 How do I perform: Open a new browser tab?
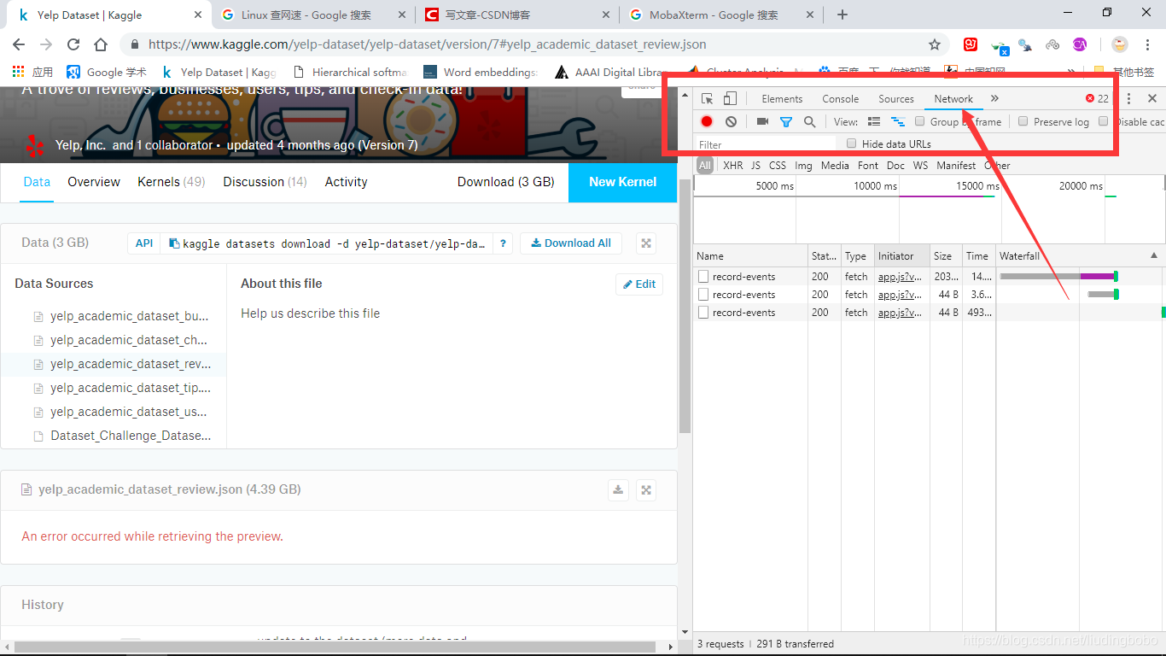pyautogui.click(x=842, y=15)
